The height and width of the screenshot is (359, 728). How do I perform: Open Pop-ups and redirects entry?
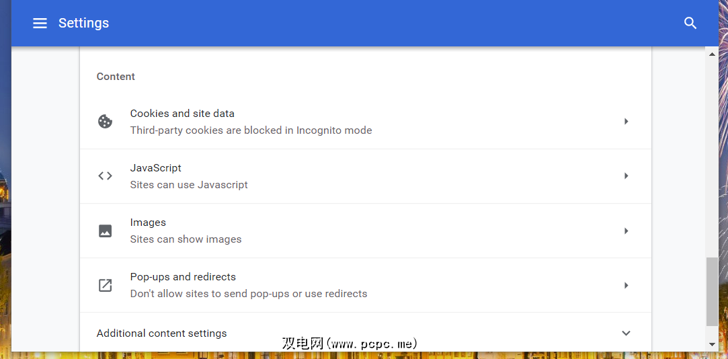(183, 277)
